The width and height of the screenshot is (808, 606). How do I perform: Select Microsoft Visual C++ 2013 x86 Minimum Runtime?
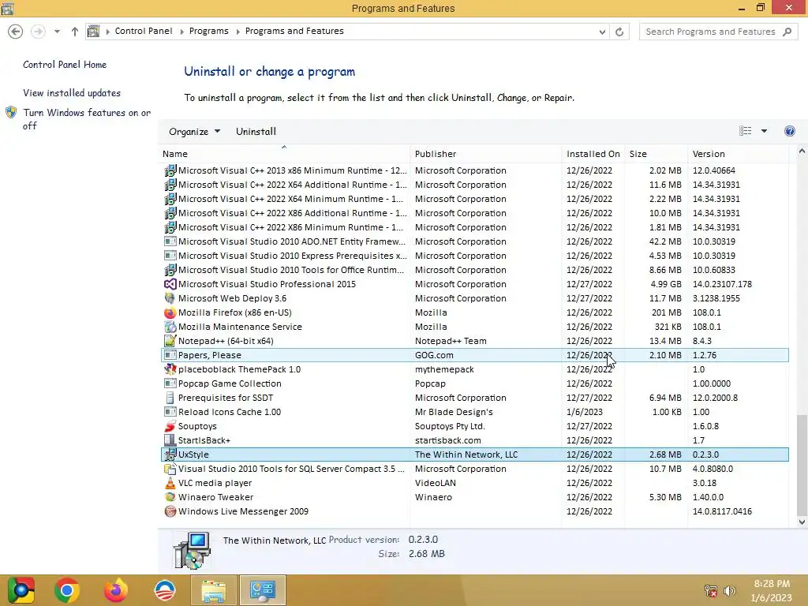tap(474, 170)
